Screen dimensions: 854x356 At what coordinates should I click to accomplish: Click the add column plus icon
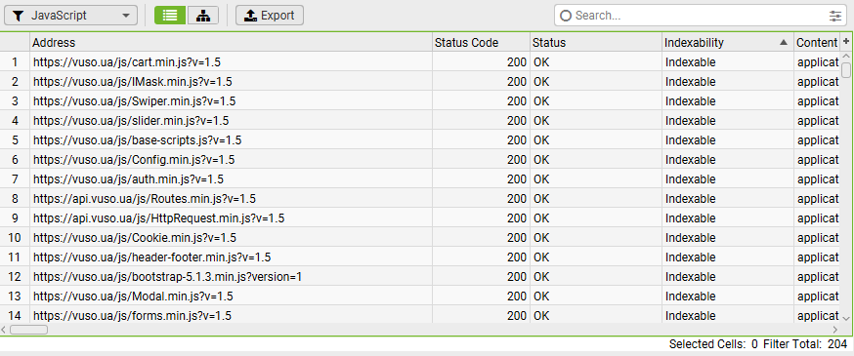coord(846,42)
